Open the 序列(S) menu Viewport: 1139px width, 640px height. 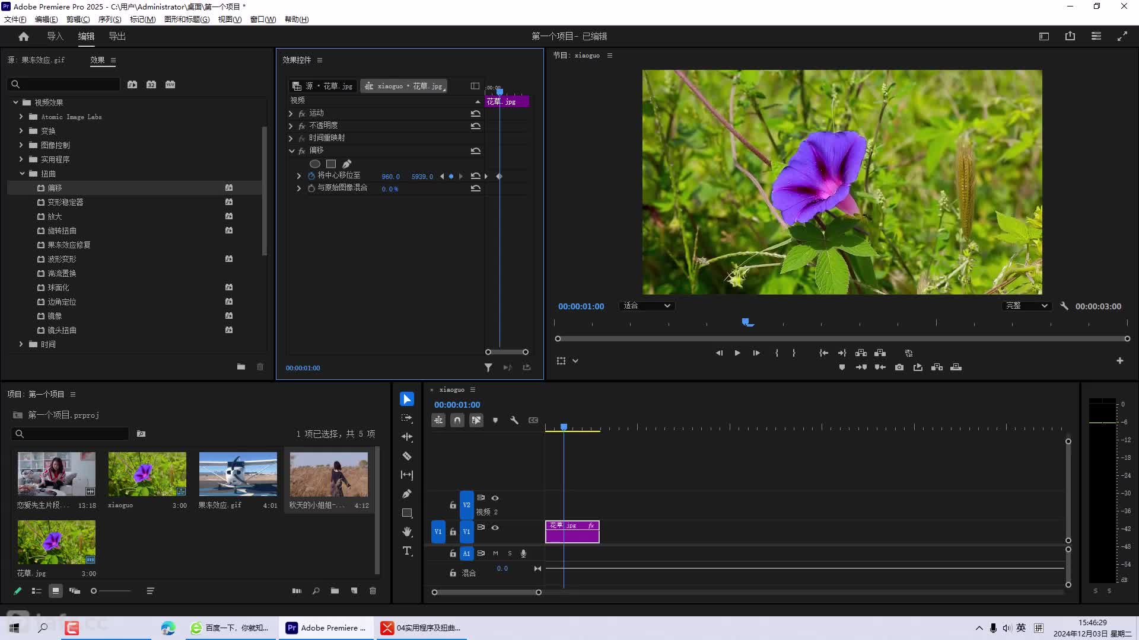[110, 20]
